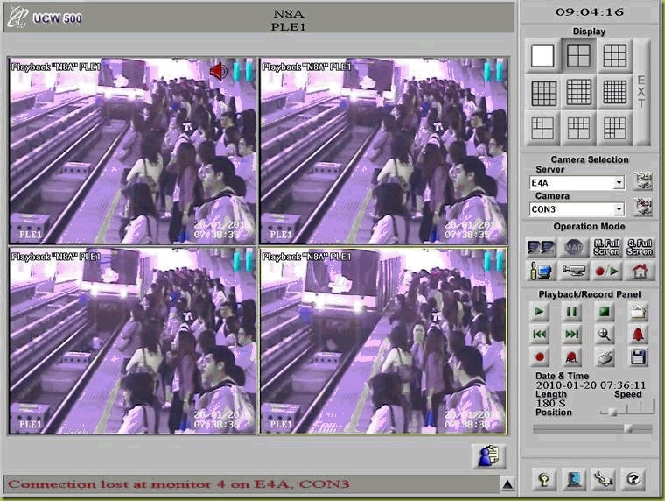Save using the floppy disk icon
Screen dimensions: 665x501
638,357
